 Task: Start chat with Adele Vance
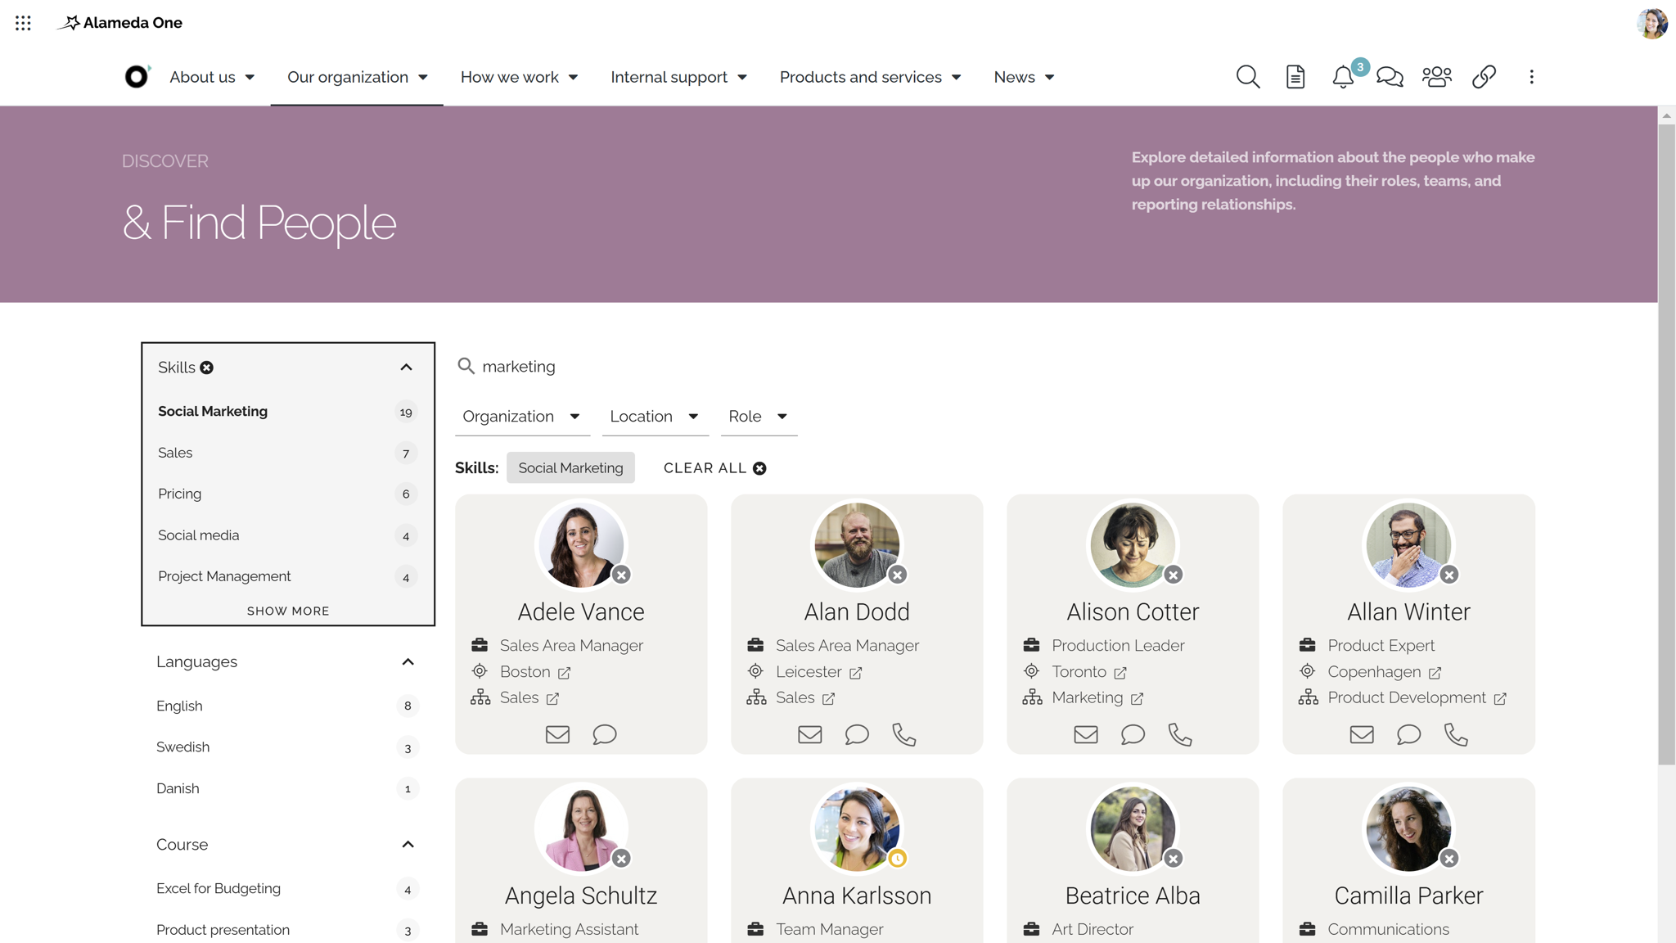[x=604, y=734]
